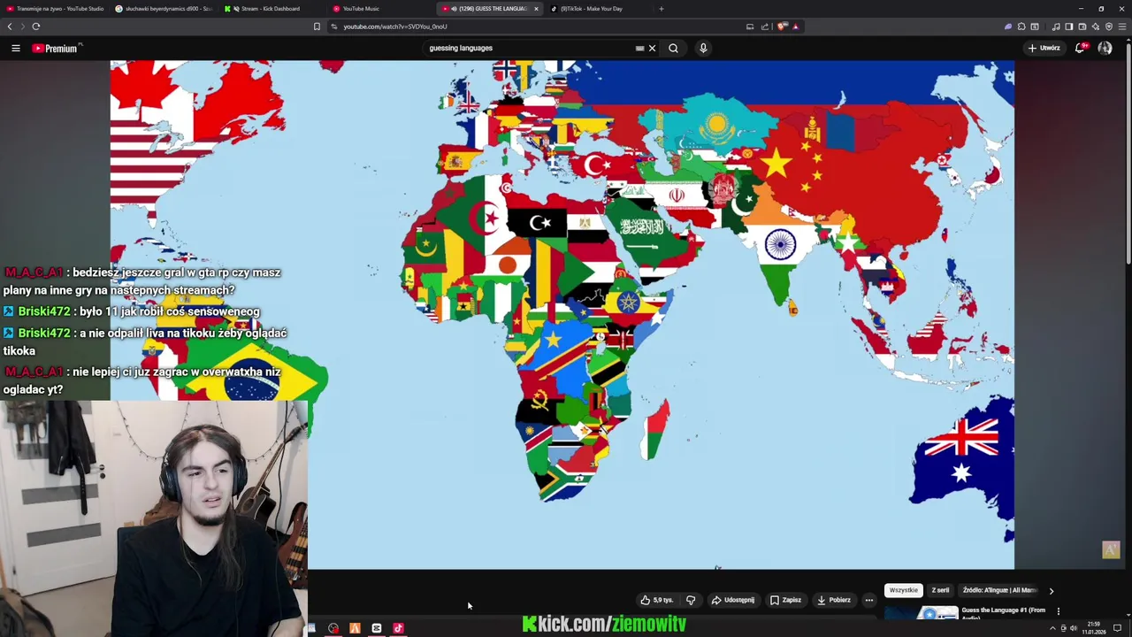Open the YouTube hamburger guide menu

[x=15, y=48]
